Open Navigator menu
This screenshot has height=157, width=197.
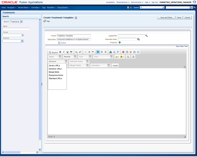pyautogui.click(x=12, y=7)
